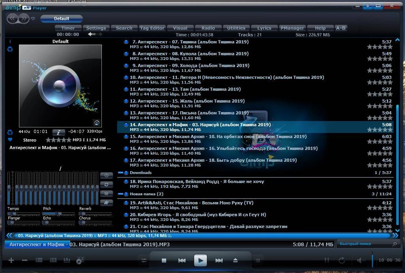Open PManager

292,28
